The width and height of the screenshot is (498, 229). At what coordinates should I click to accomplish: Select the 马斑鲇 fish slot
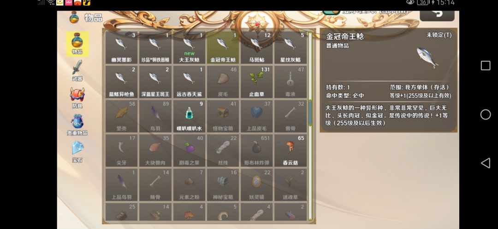coord(257,47)
